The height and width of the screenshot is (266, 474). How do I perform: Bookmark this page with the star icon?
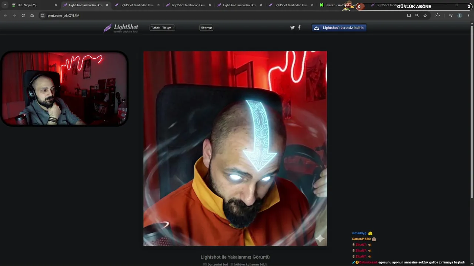point(425,16)
